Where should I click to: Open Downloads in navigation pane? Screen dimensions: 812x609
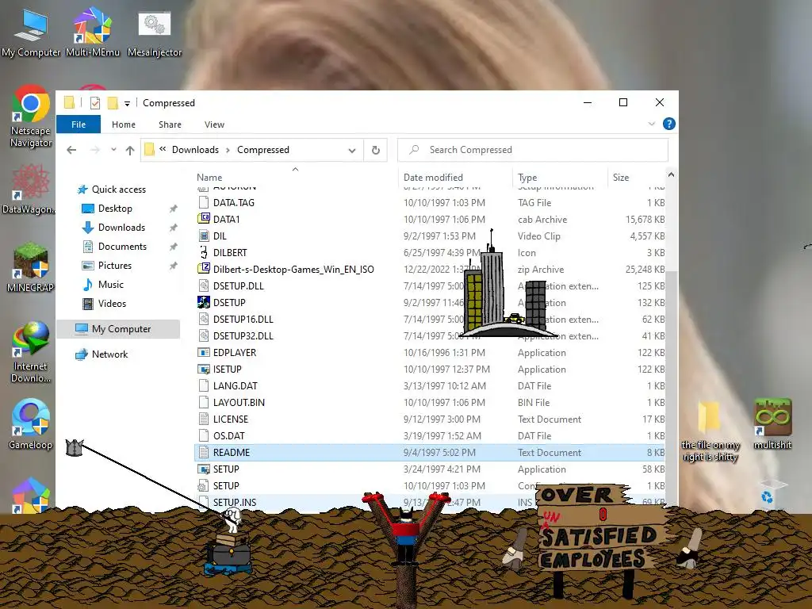pyautogui.click(x=121, y=228)
